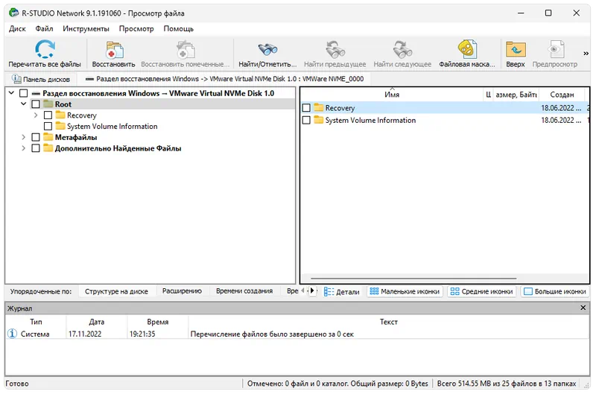596x394 pixels.
Task: Click the Вверх folder-up icon
Action: tap(516, 49)
